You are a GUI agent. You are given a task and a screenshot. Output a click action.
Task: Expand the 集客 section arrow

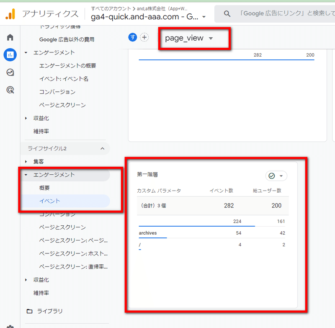click(26, 162)
